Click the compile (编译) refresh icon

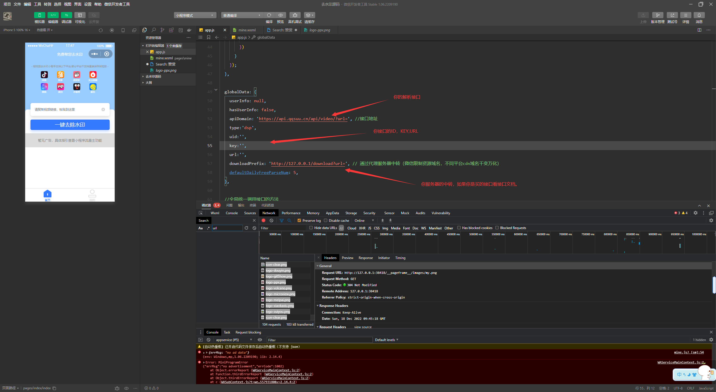[269, 15]
